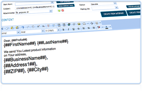Open the Sent from dropdown
This screenshot has height=94, width=142.
pyautogui.click(x=52, y=2)
